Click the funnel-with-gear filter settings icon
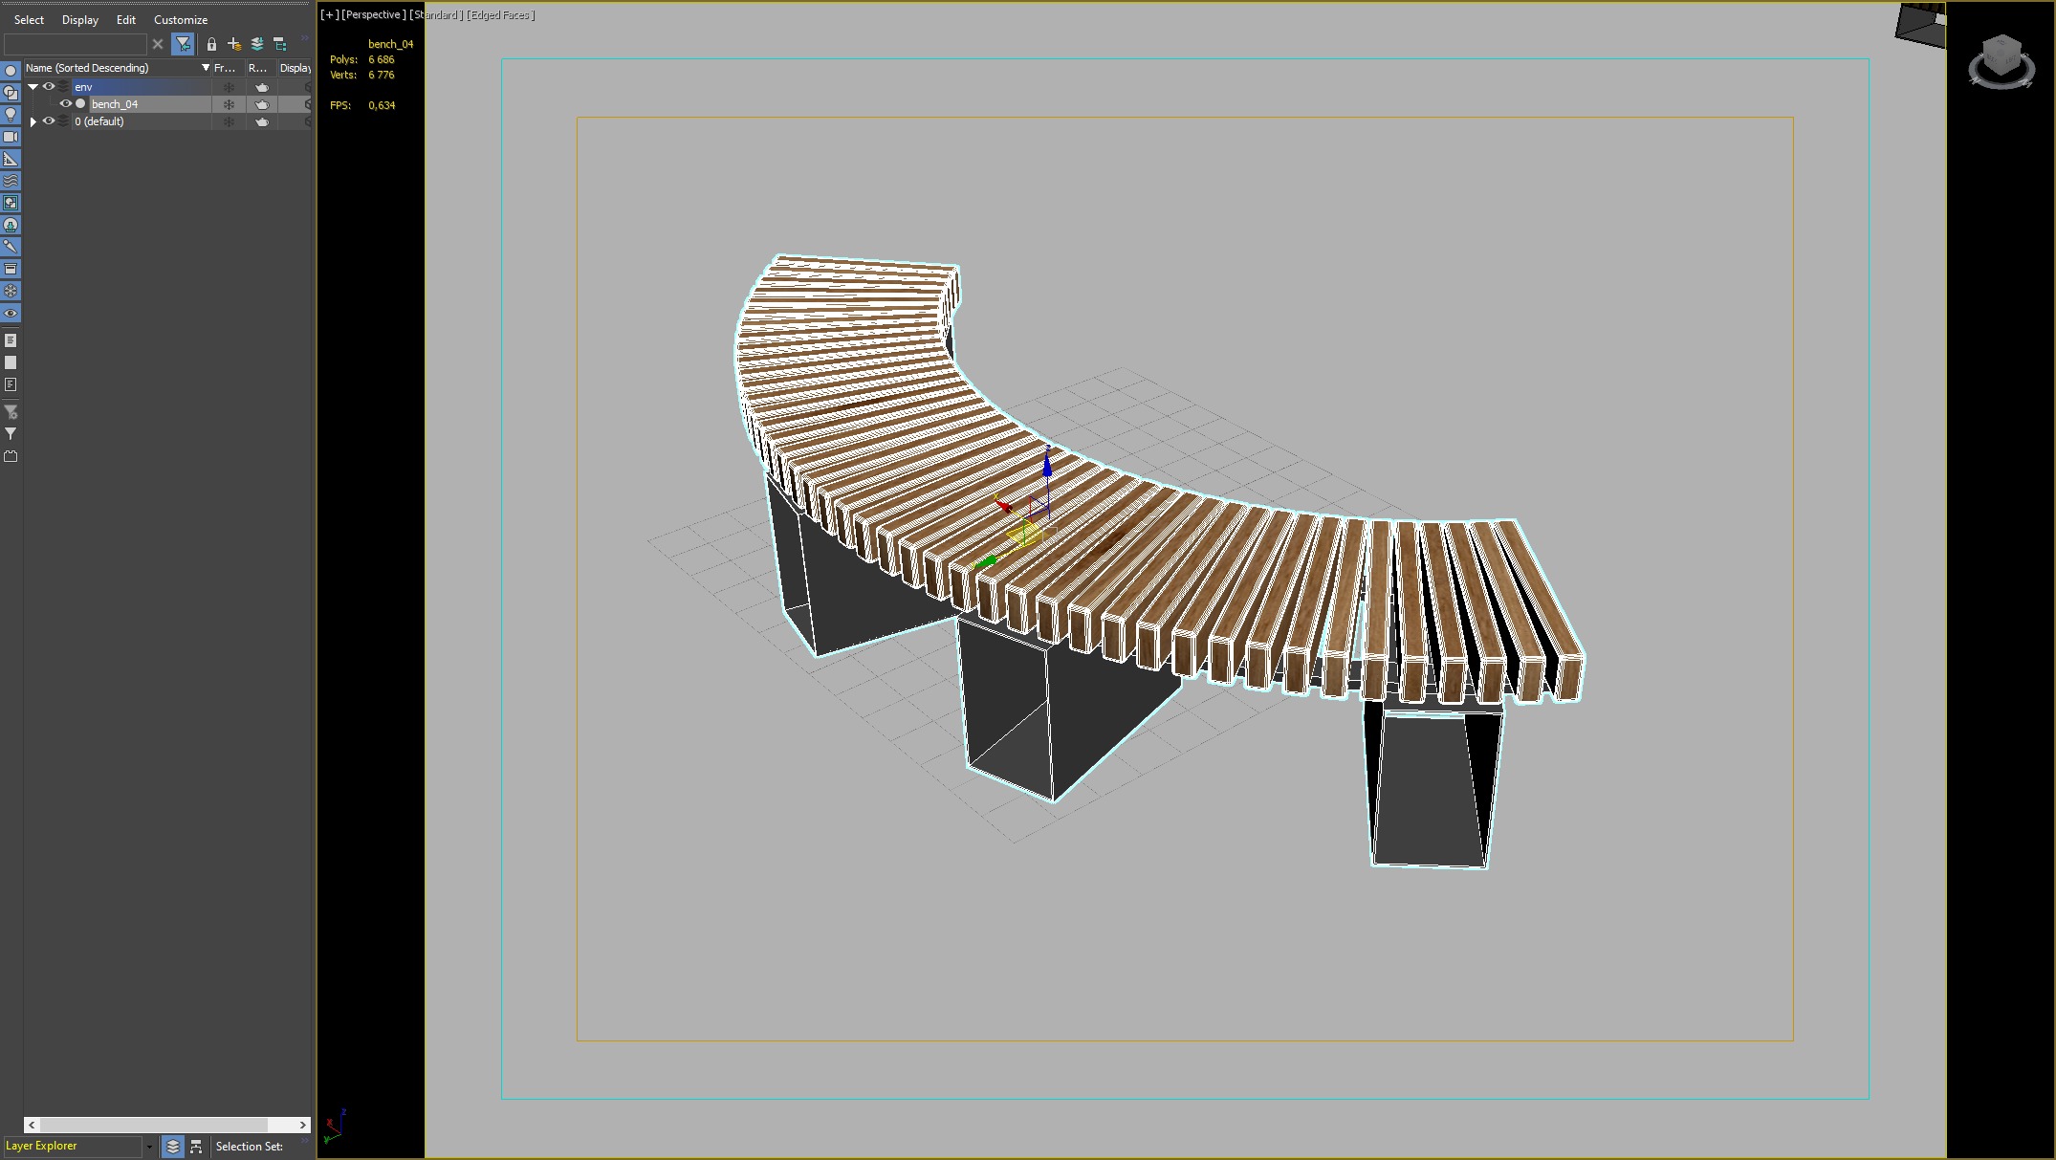2056x1160 pixels. [11, 412]
